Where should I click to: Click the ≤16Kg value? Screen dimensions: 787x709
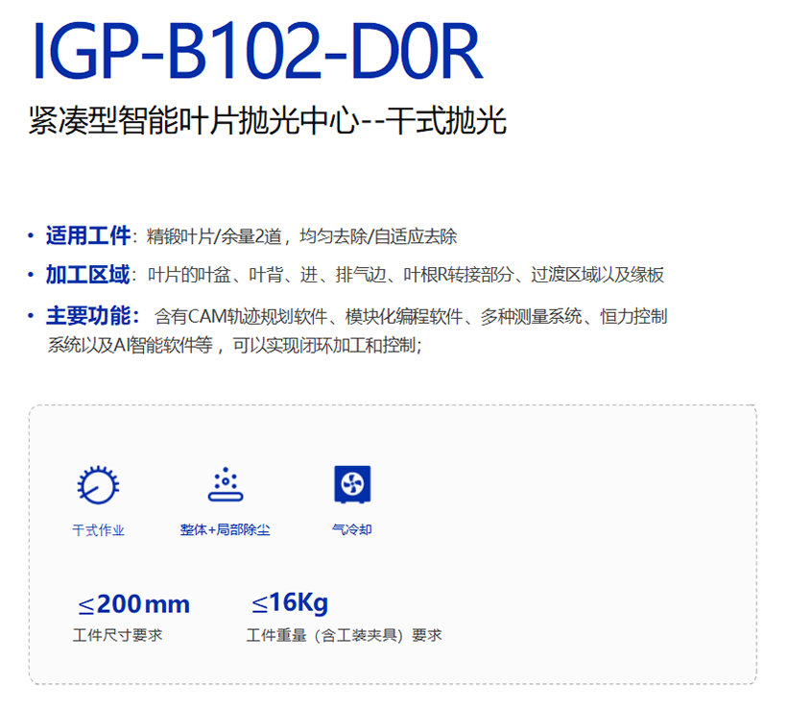[x=290, y=603]
